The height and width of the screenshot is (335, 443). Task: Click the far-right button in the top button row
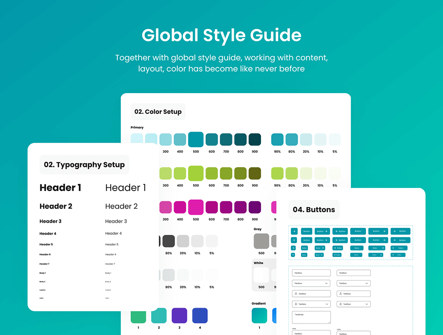(400, 231)
